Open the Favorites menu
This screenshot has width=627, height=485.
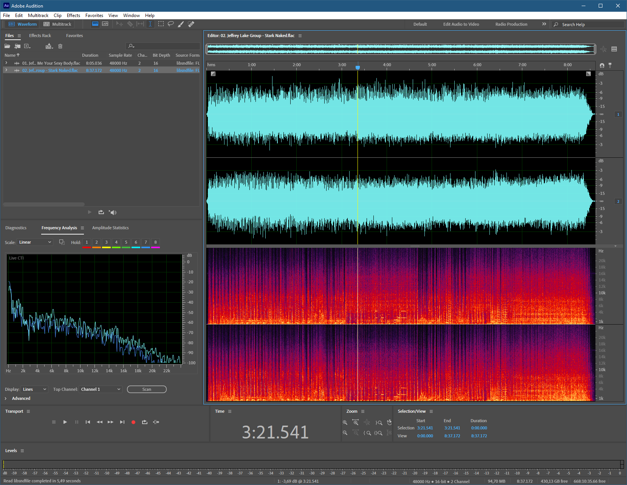(94, 16)
